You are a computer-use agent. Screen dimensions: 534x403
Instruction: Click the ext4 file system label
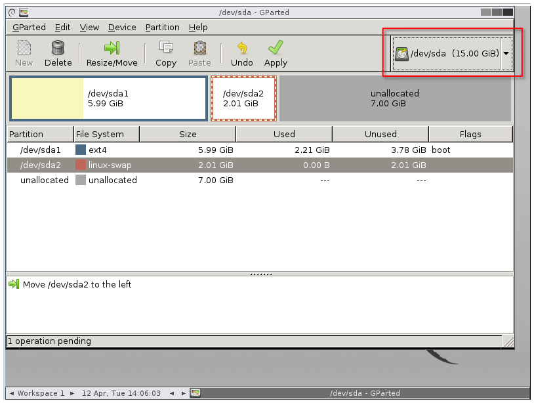coord(97,150)
